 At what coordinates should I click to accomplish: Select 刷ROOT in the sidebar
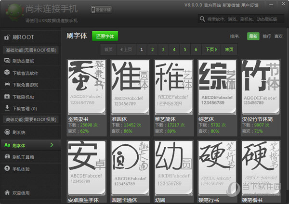(31, 37)
